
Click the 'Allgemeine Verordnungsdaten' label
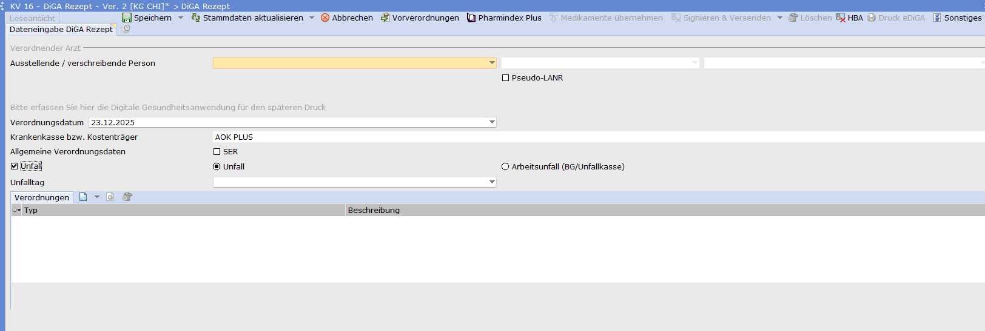(68, 152)
